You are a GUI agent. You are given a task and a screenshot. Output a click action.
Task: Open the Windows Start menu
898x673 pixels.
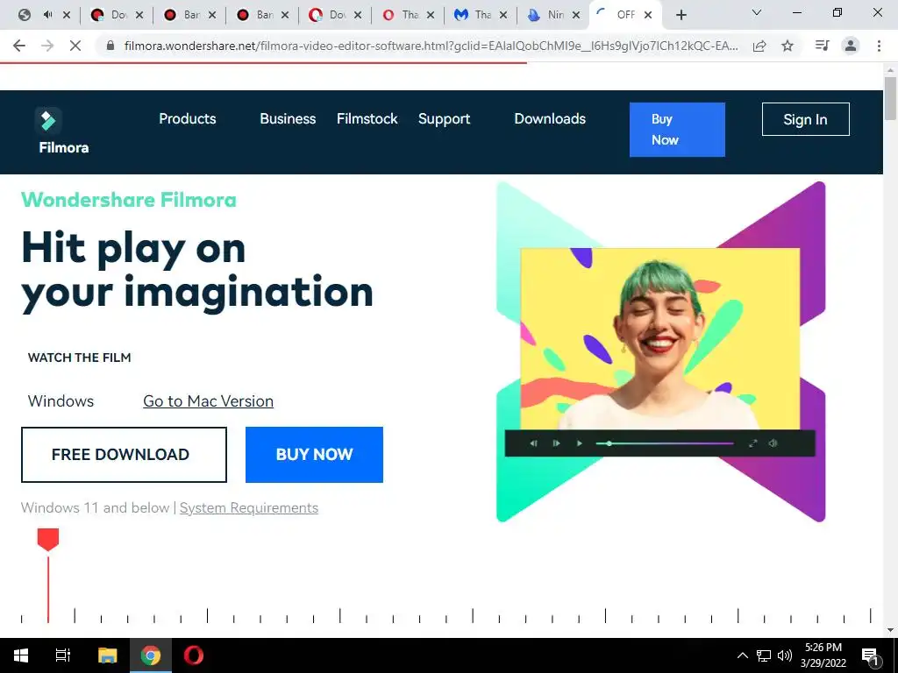[x=21, y=655]
